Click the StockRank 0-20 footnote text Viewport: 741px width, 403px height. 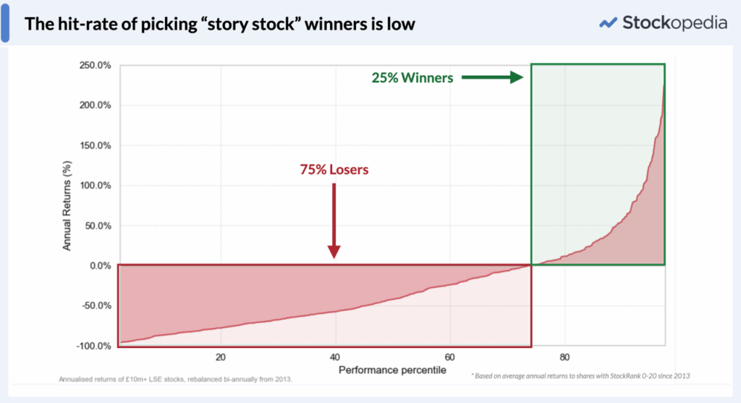tap(580, 376)
